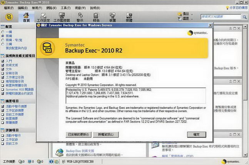Expand the 還原 restore dropdown
249x165 pixels.
click(x=192, y=19)
